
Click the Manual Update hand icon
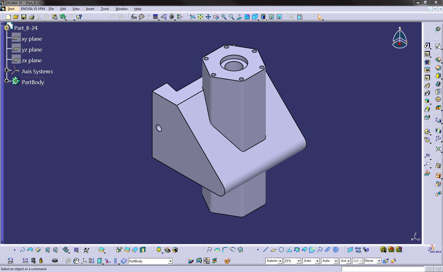pos(76,261)
